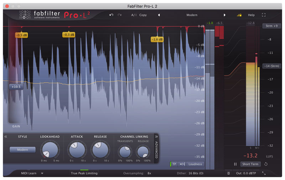The height and width of the screenshot is (180, 285).
Task: Click the MIDI Learn button
Action: click(x=28, y=173)
